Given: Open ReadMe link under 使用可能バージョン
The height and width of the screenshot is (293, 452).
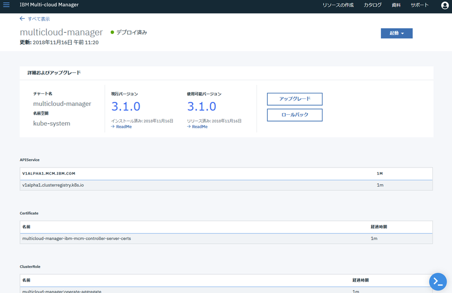Looking at the screenshot, I should (x=199, y=127).
